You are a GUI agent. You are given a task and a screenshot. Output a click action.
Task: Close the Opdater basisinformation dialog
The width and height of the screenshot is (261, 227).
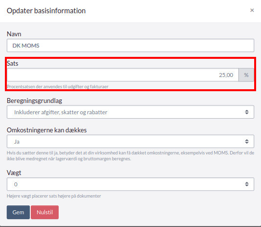pos(252,10)
